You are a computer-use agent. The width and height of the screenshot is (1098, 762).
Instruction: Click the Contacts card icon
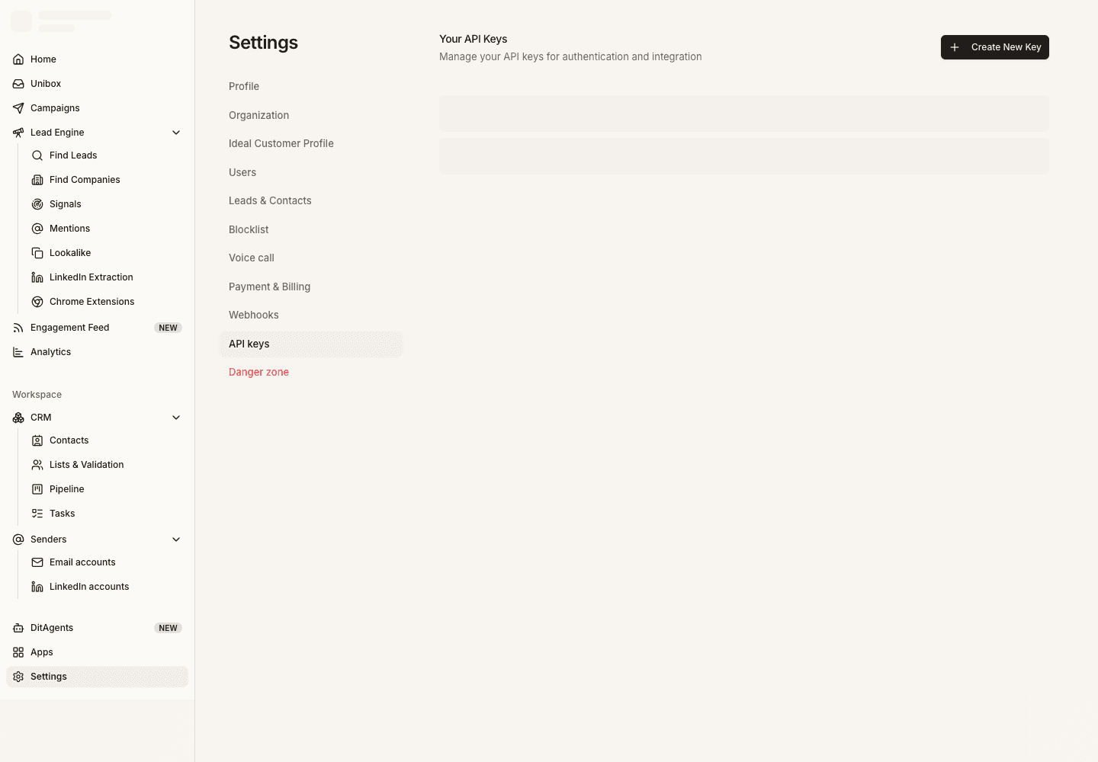point(37,440)
